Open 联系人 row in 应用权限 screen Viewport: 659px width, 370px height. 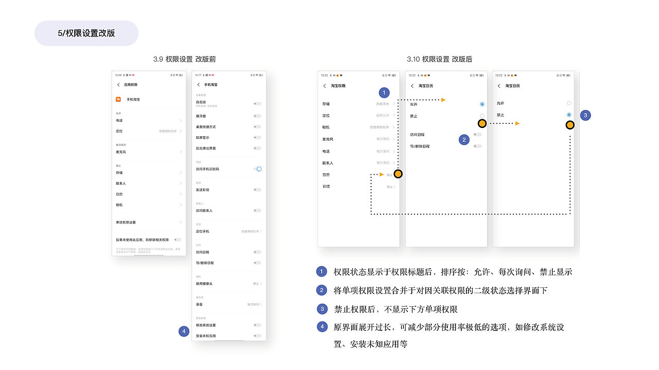pyautogui.click(x=149, y=183)
